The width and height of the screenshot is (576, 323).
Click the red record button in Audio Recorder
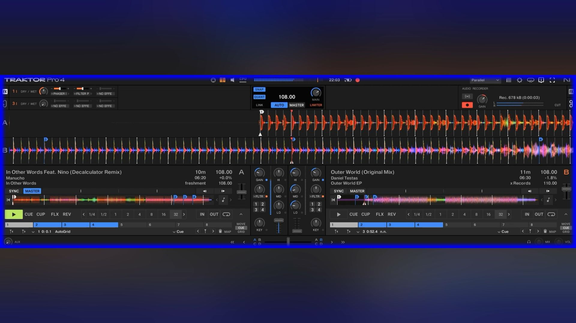tap(467, 105)
